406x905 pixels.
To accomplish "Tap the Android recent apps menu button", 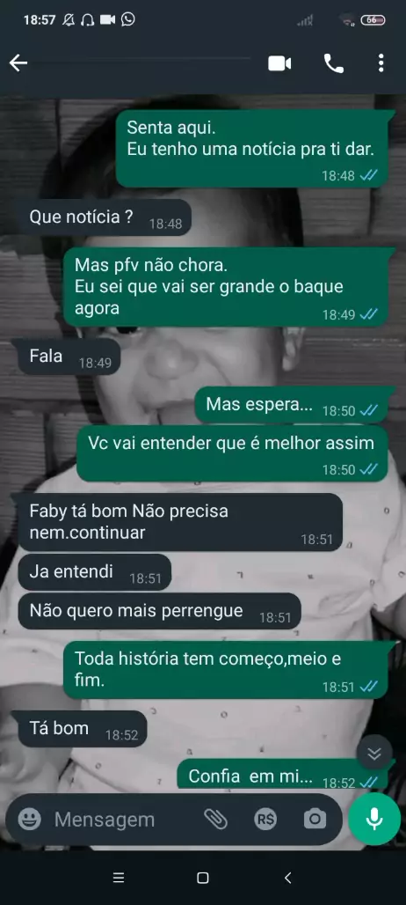I will tap(119, 878).
